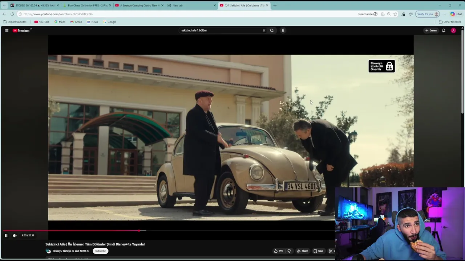Image resolution: width=465 pixels, height=261 pixels.
Task: Click the zoom magnifier in address bar
Action: (x=389, y=14)
